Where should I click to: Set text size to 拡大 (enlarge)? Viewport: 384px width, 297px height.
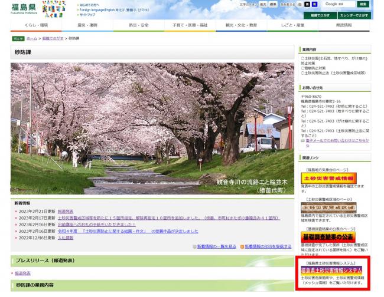[263, 4]
